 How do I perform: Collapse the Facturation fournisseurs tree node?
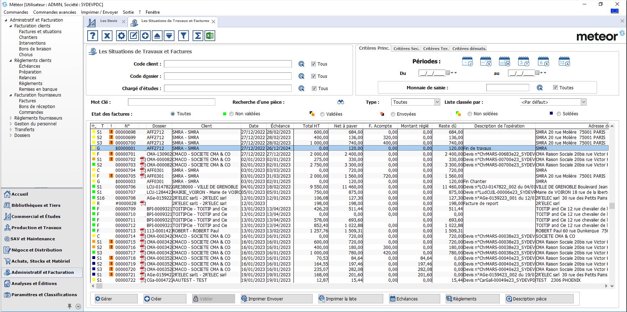(10, 95)
